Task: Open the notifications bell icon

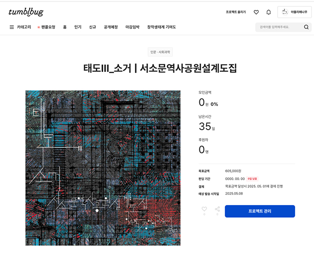Action: click(269, 12)
